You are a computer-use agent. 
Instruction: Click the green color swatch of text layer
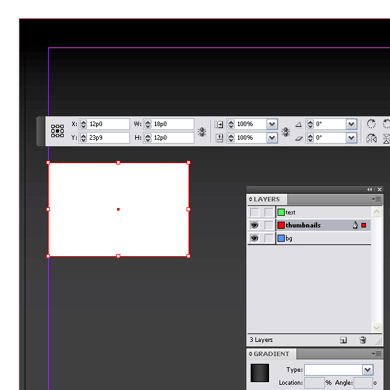281,212
